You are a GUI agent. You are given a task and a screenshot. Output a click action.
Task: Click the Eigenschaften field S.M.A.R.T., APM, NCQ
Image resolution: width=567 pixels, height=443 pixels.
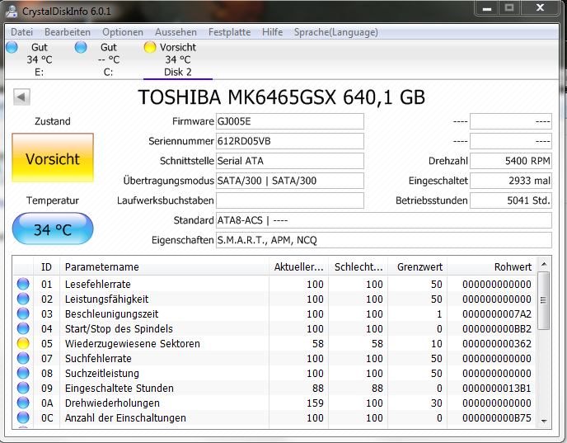point(384,240)
